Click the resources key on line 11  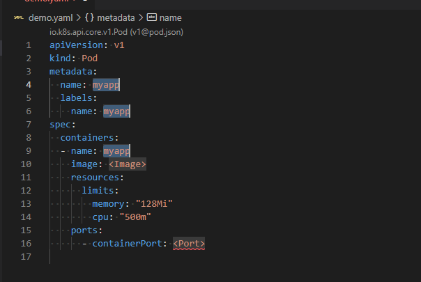tap(95, 178)
